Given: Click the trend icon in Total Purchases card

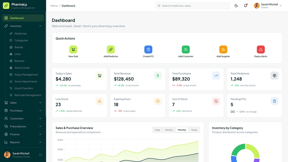Looking at the screenshot, I should tap(216, 76).
